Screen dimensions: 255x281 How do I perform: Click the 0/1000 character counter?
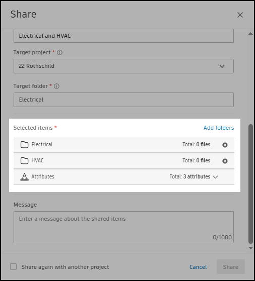[222, 237]
